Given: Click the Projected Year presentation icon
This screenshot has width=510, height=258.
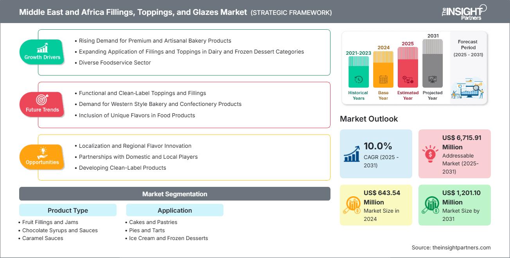Looking at the screenshot, I should coord(433,80).
